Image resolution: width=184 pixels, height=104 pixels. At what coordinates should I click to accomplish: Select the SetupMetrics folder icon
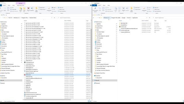(120, 25)
